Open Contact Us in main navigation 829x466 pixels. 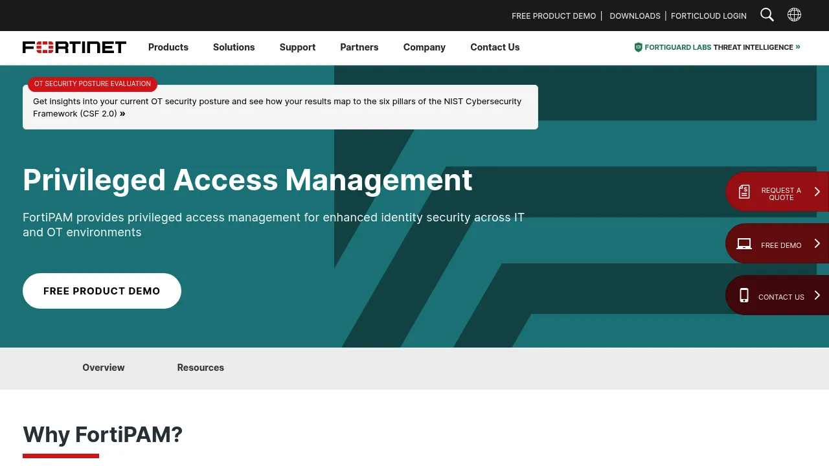495,47
